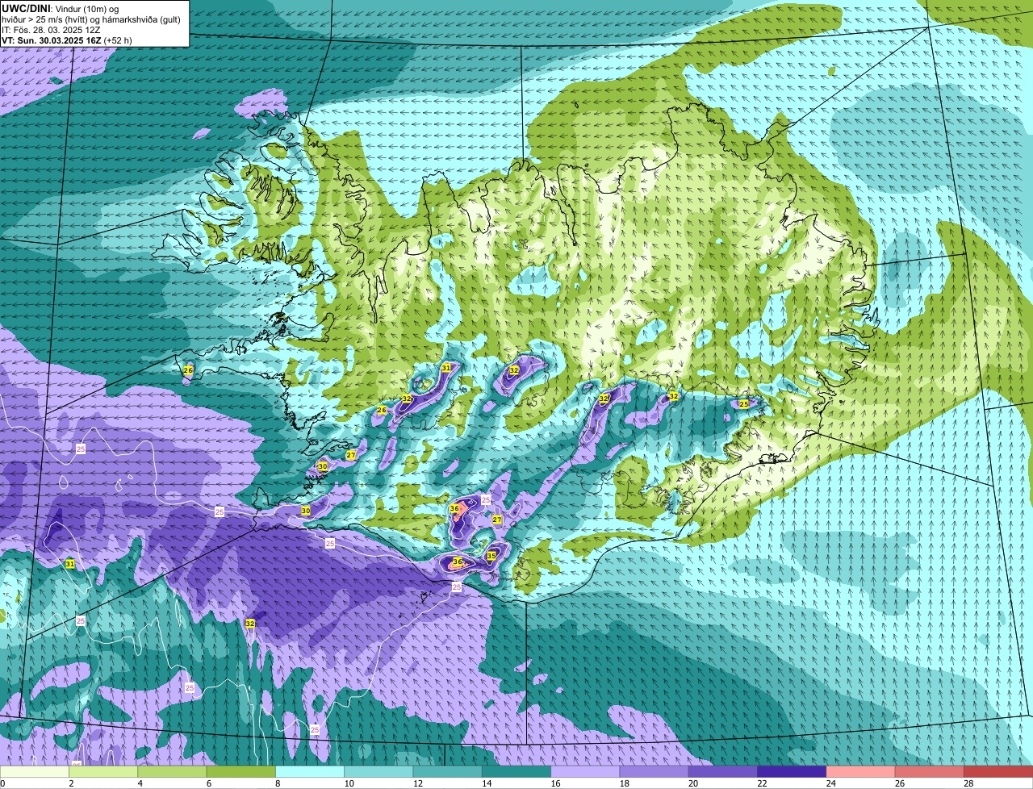This screenshot has height=789, width=1033.
Task: Click the legend tick label "22"
Action: click(x=761, y=783)
